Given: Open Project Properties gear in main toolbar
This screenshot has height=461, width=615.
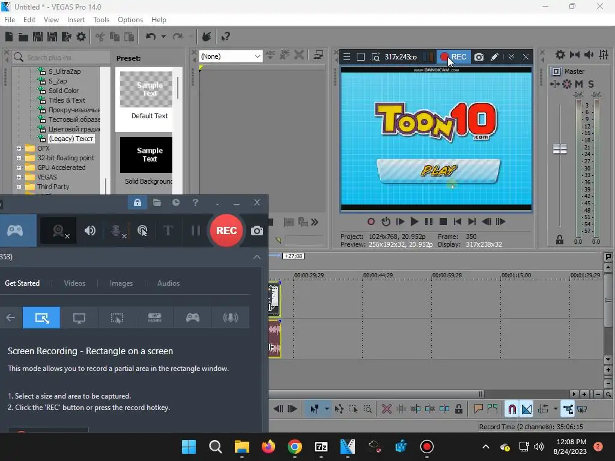Looking at the screenshot, I should pyautogui.click(x=81, y=37).
